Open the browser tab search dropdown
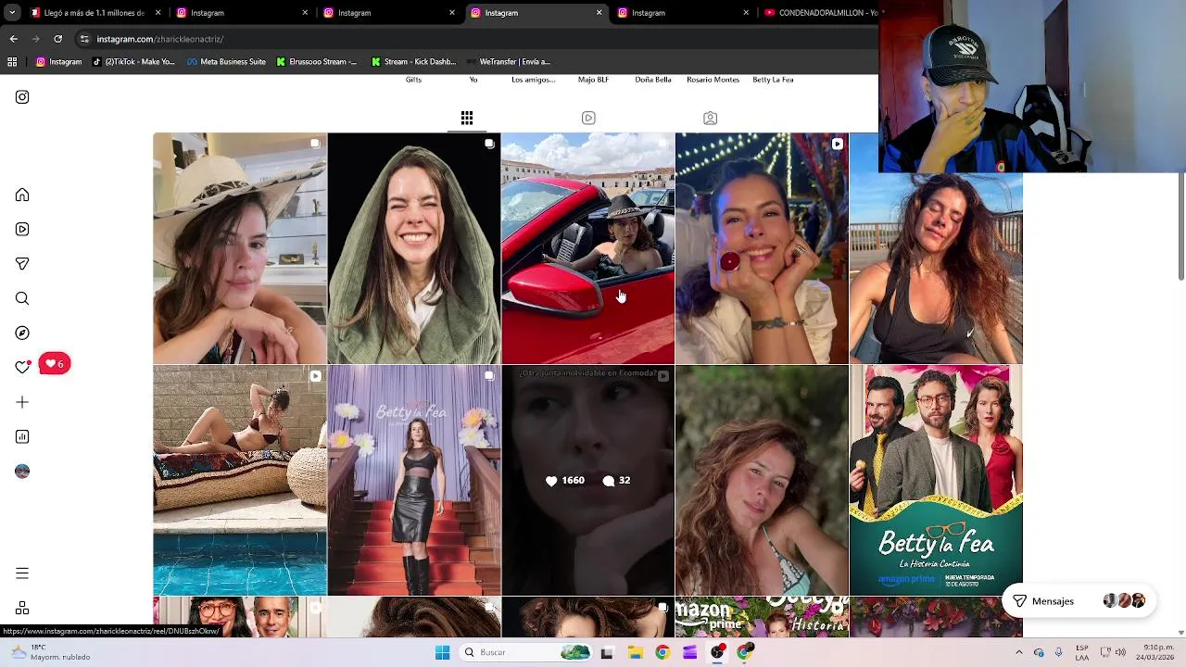This screenshot has height=667, width=1186. [11, 13]
